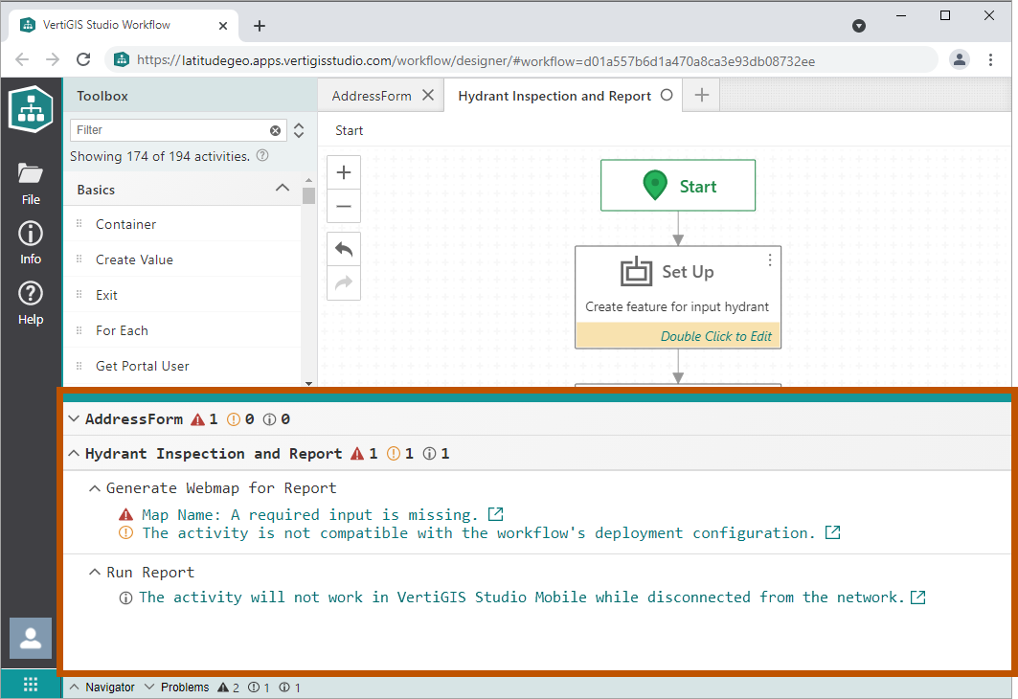This screenshot has width=1018, height=699.
Task: Open the Help icon in sidebar
Action: [x=31, y=303]
